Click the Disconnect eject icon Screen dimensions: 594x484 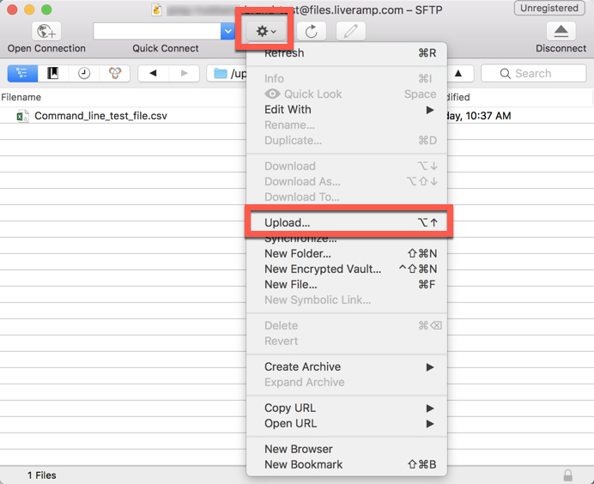point(561,31)
